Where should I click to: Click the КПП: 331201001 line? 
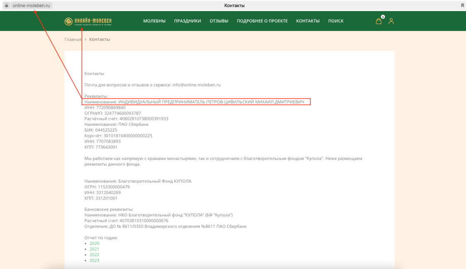[x=101, y=198]
